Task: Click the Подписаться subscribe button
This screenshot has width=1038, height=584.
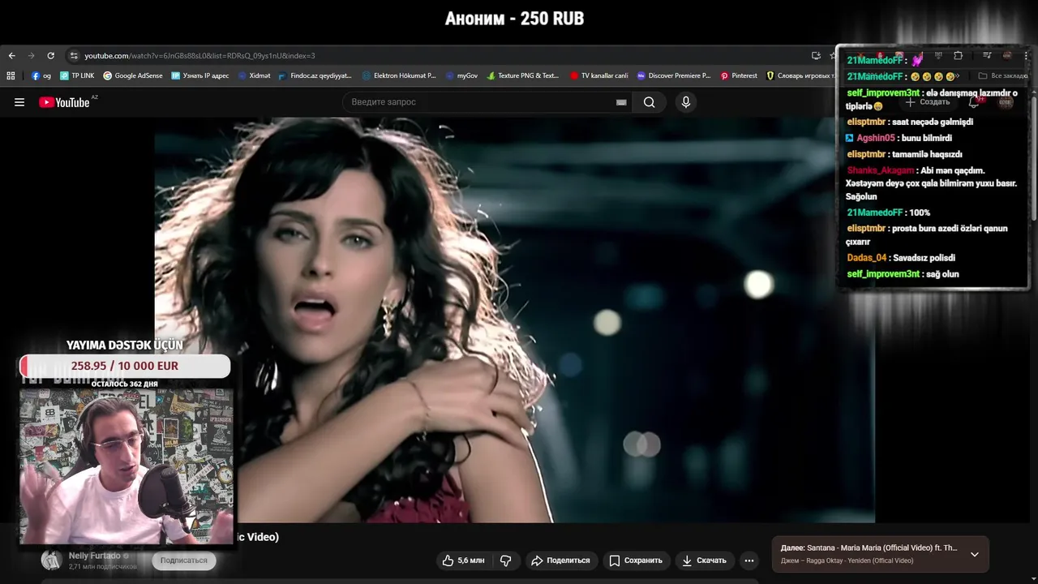Action: [184, 560]
